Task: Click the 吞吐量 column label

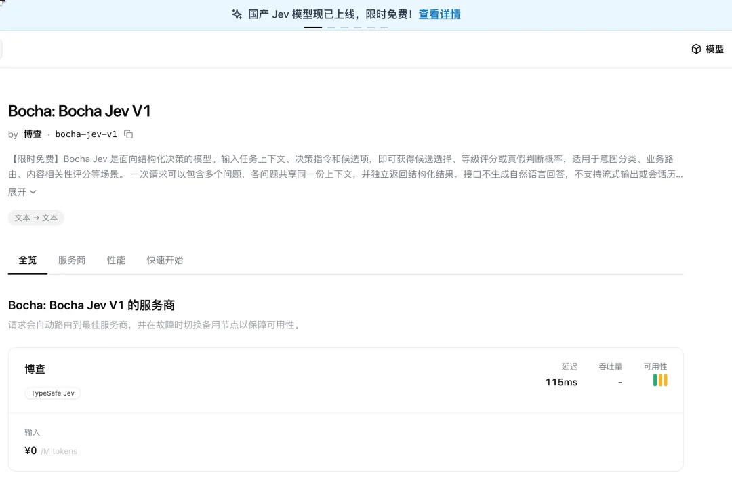Action: tap(611, 367)
